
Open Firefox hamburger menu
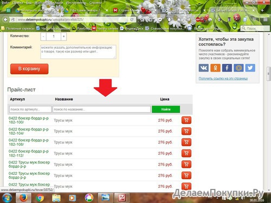tap(265, 19)
